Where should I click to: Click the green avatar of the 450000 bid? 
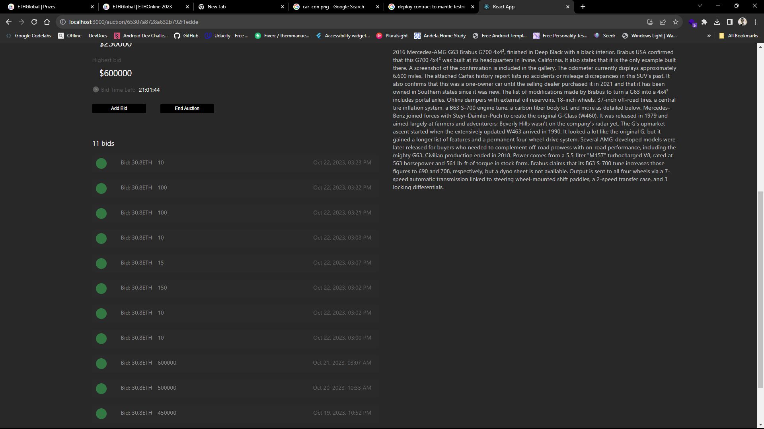pyautogui.click(x=101, y=414)
